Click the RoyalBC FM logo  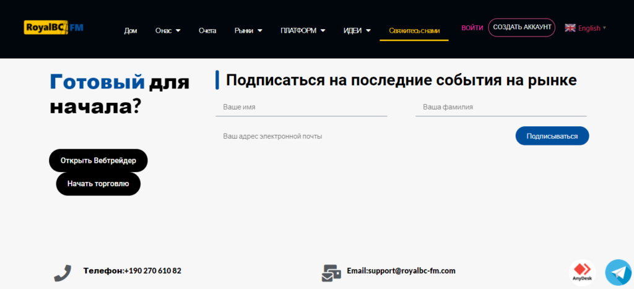click(54, 27)
